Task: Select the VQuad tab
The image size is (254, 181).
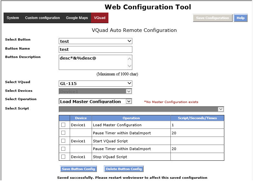Action: pyautogui.click(x=100, y=18)
